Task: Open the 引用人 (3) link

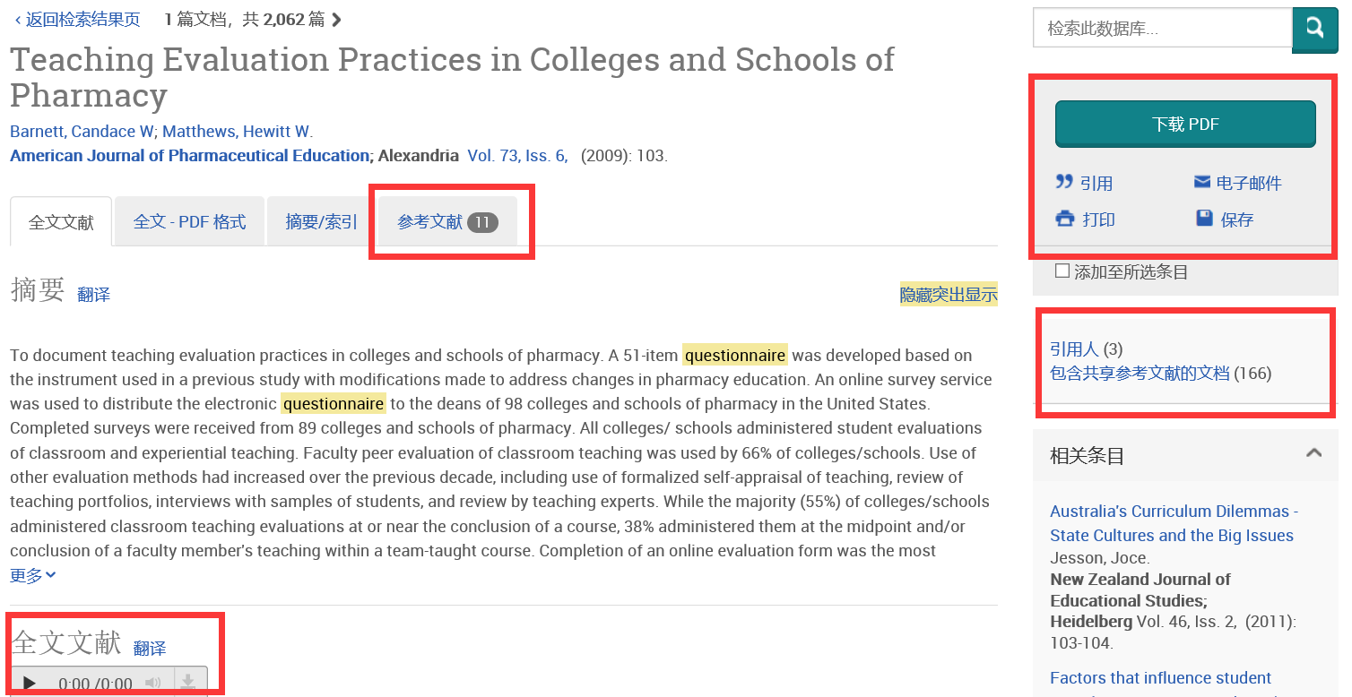Action: click(x=1086, y=348)
